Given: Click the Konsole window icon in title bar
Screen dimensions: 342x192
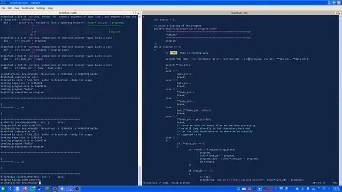Looking at the screenshot, I should point(3,3).
